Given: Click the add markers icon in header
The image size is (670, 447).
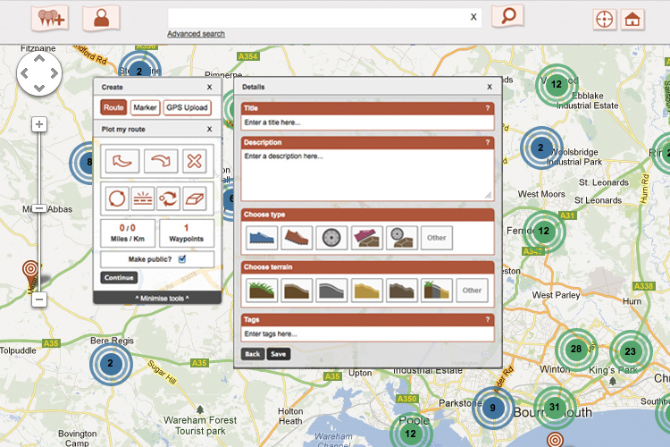Looking at the screenshot, I should click(49, 17).
